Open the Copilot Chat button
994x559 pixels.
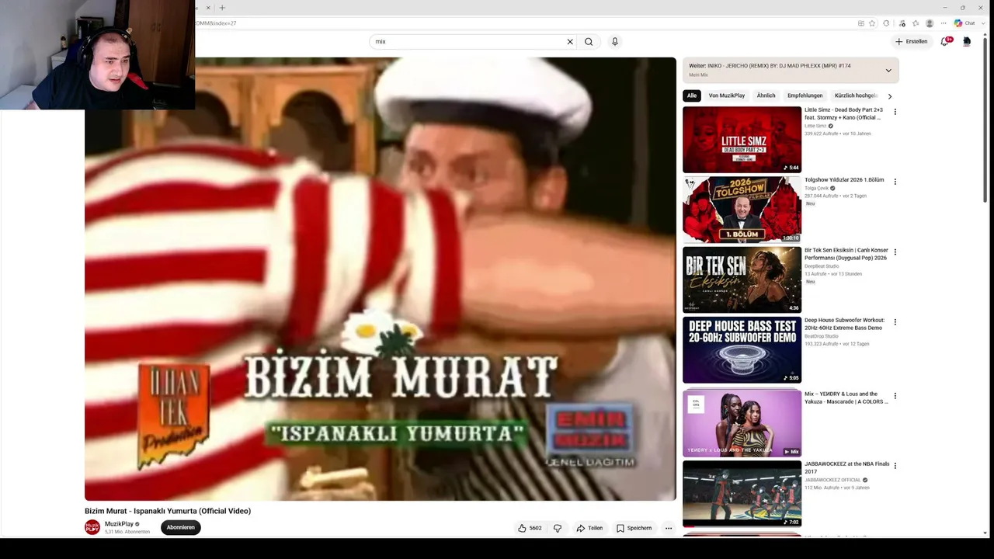pyautogui.click(x=965, y=23)
